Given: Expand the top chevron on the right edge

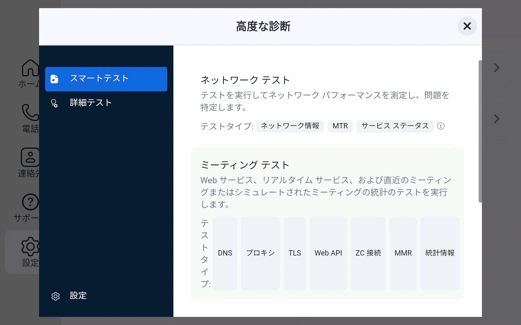Looking at the screenshot, I should coord(497,68).
